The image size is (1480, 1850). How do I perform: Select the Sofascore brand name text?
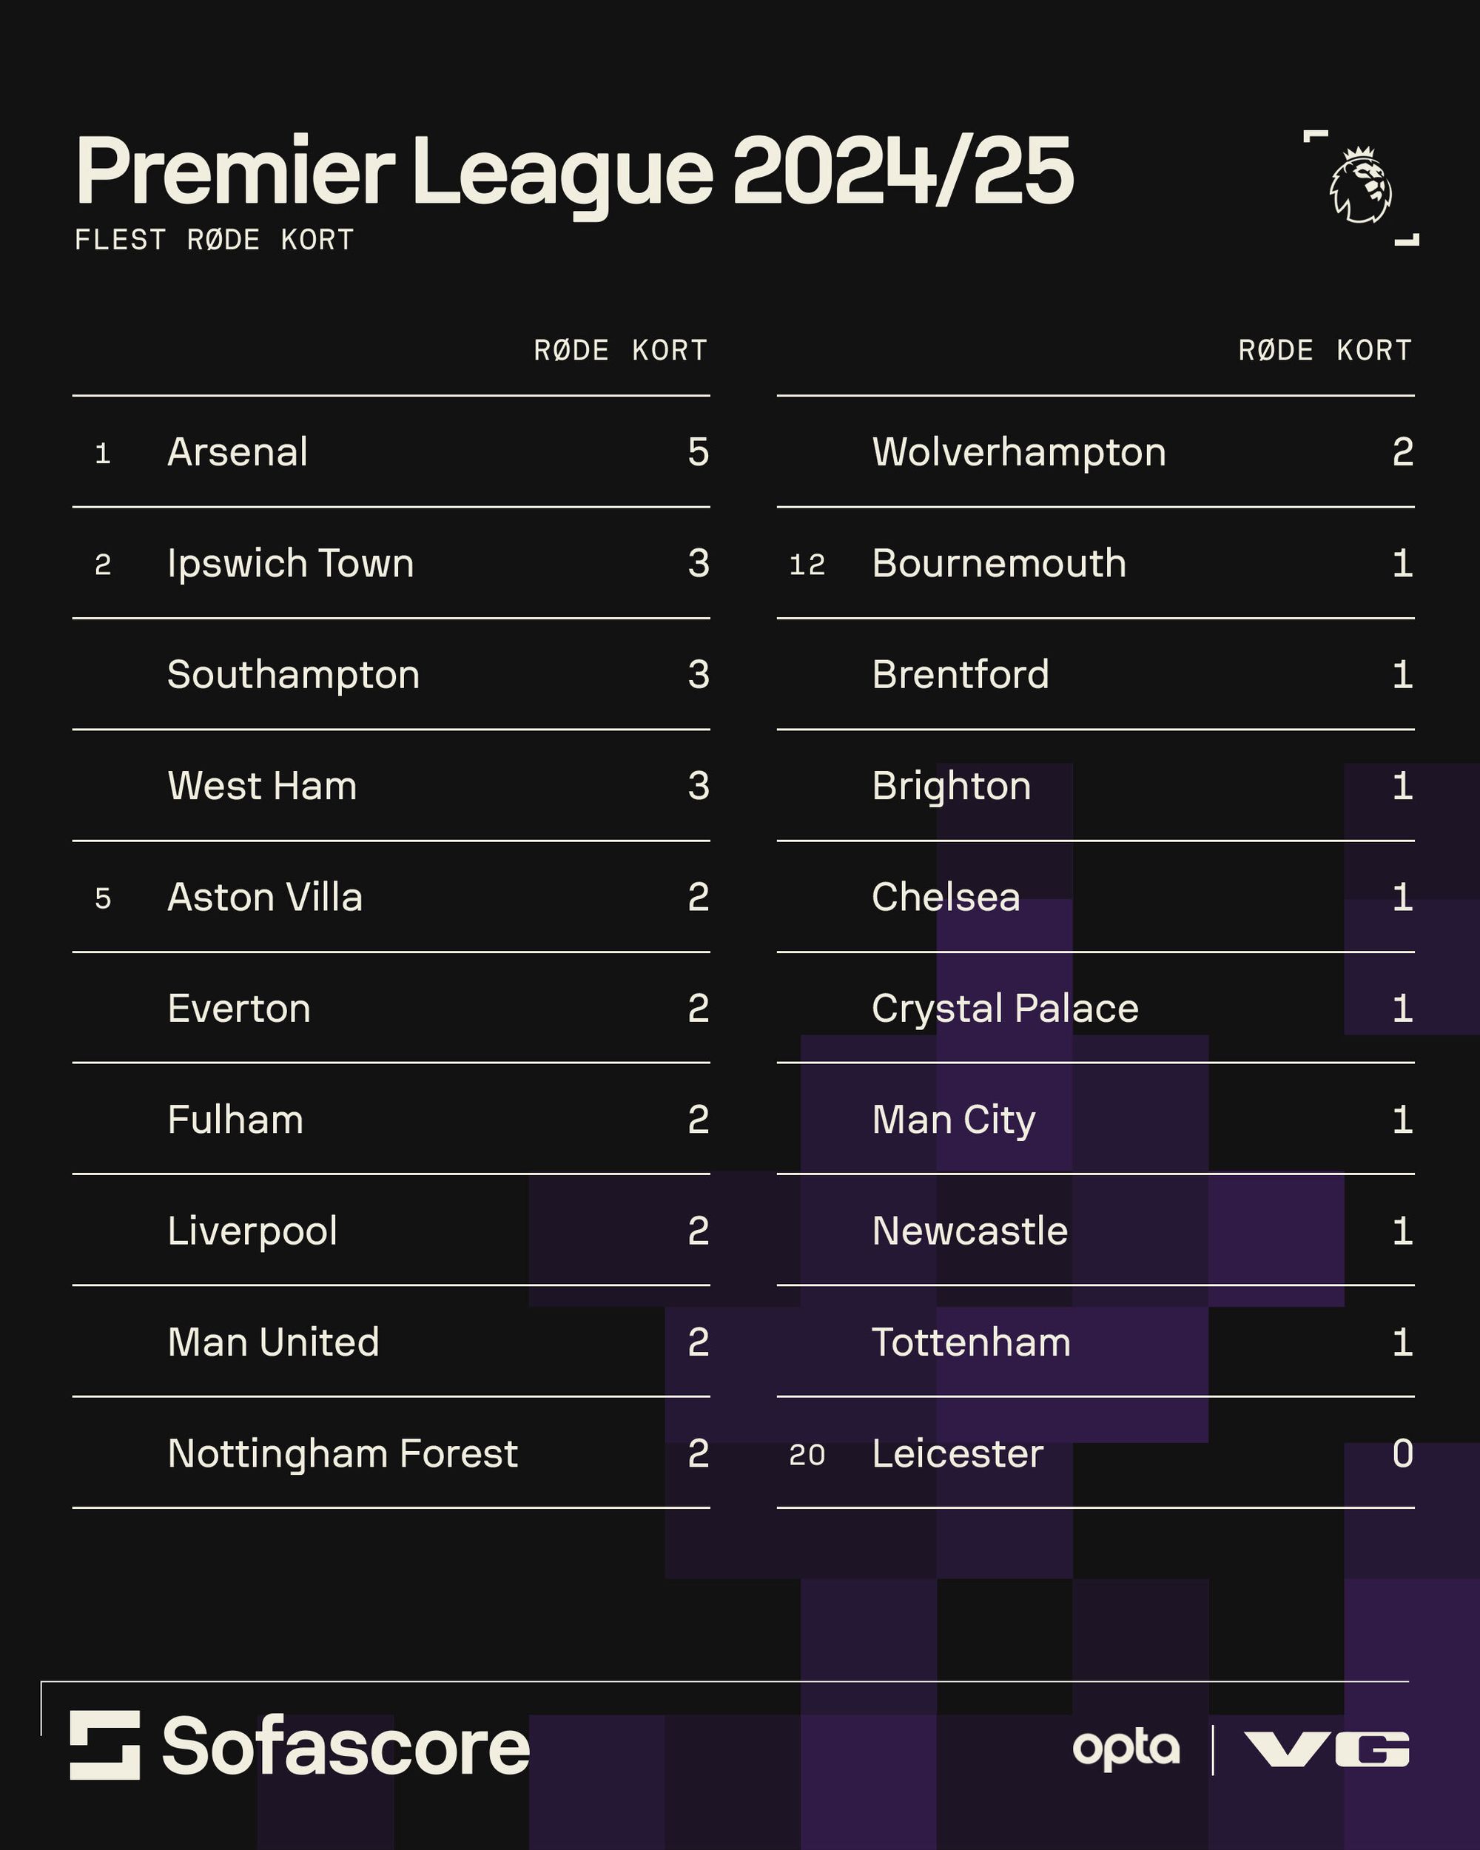[x=346, y=1746]
